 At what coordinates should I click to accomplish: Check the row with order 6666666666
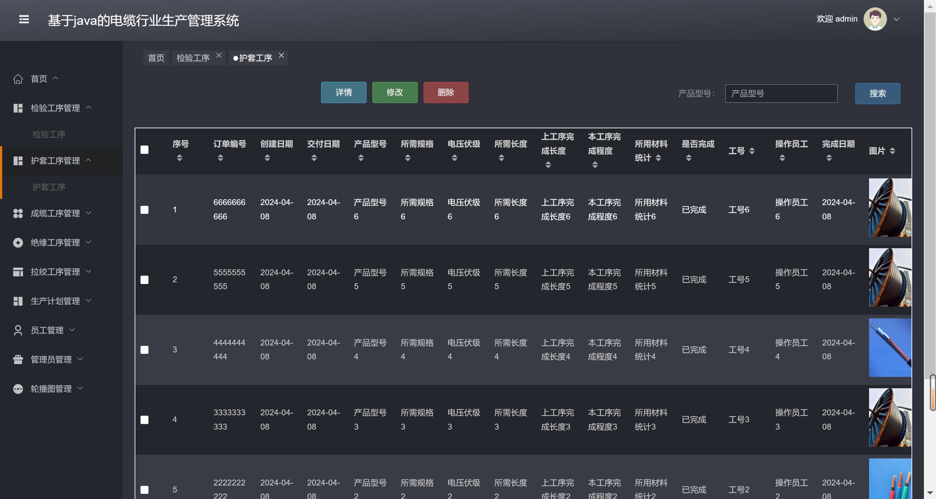[144, 210]
